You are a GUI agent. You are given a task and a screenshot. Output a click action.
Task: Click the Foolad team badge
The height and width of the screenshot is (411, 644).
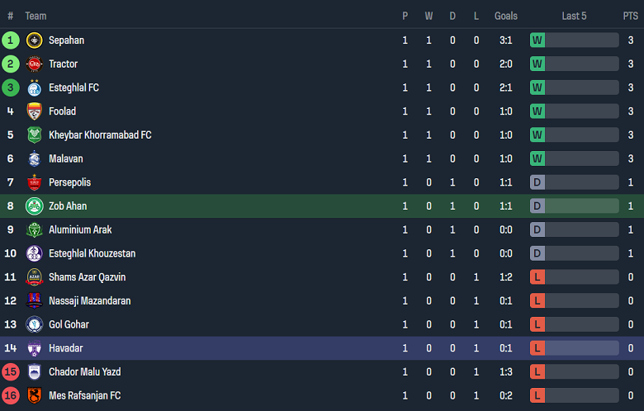point(34,111)
